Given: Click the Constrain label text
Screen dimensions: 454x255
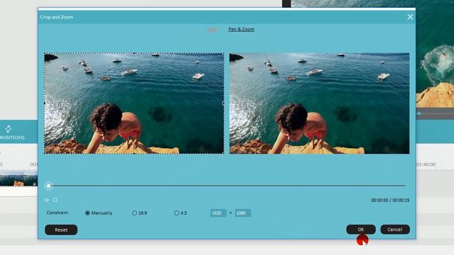Looking at the screenshot, I should coord(58,212).
